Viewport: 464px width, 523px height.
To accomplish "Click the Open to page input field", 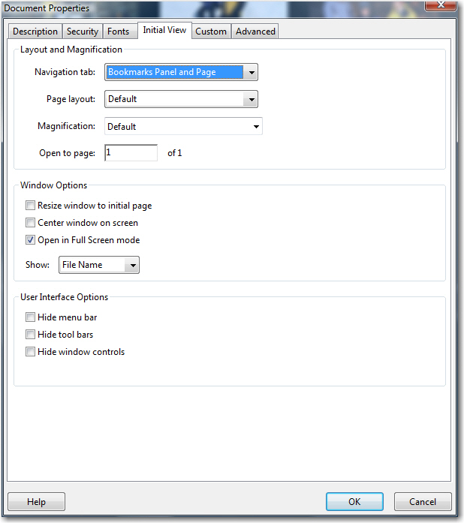I will click(131, 153).
